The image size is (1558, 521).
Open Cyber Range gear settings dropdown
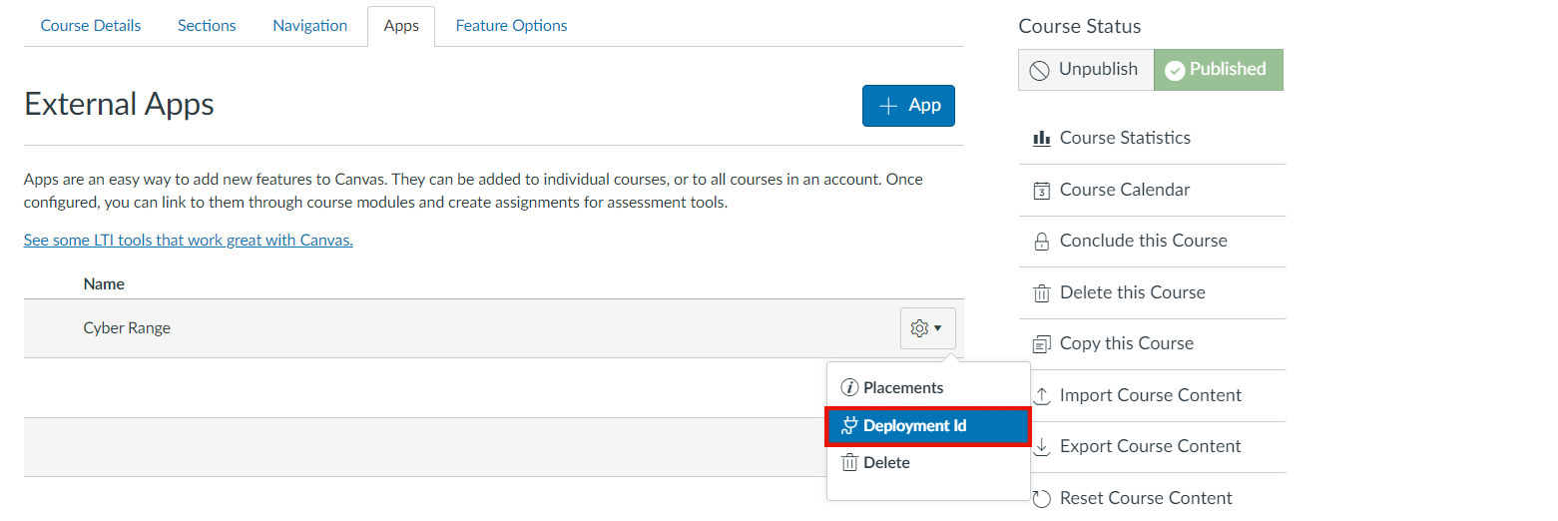point(927,328)
